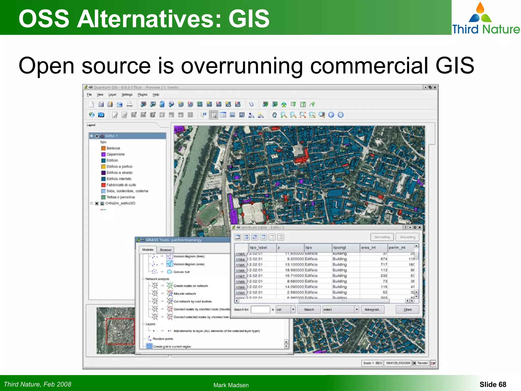
Task: Click the Advanced... button
Action: [372, 310]
